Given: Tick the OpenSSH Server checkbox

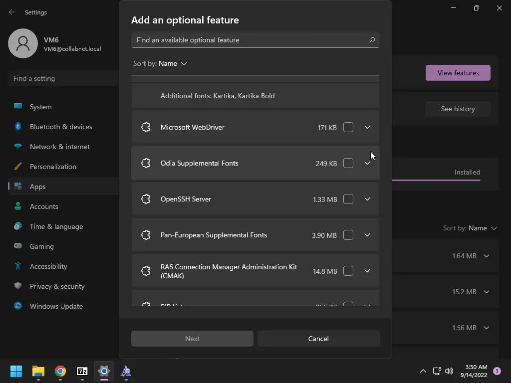Looking at the screenshot, I should (348, 199).
